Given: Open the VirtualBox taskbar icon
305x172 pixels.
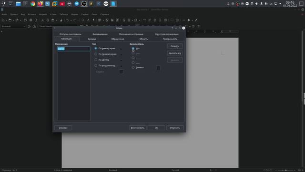Looking at the screenshot, I should (x=55, y=4).
